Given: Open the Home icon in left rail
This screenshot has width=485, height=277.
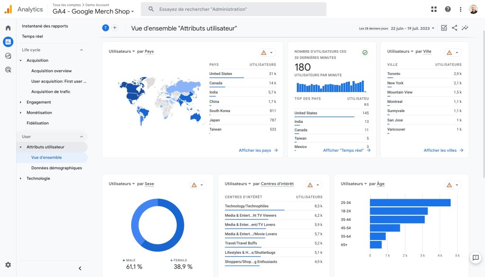Looking at the screenshot, I should coord(8,28).
